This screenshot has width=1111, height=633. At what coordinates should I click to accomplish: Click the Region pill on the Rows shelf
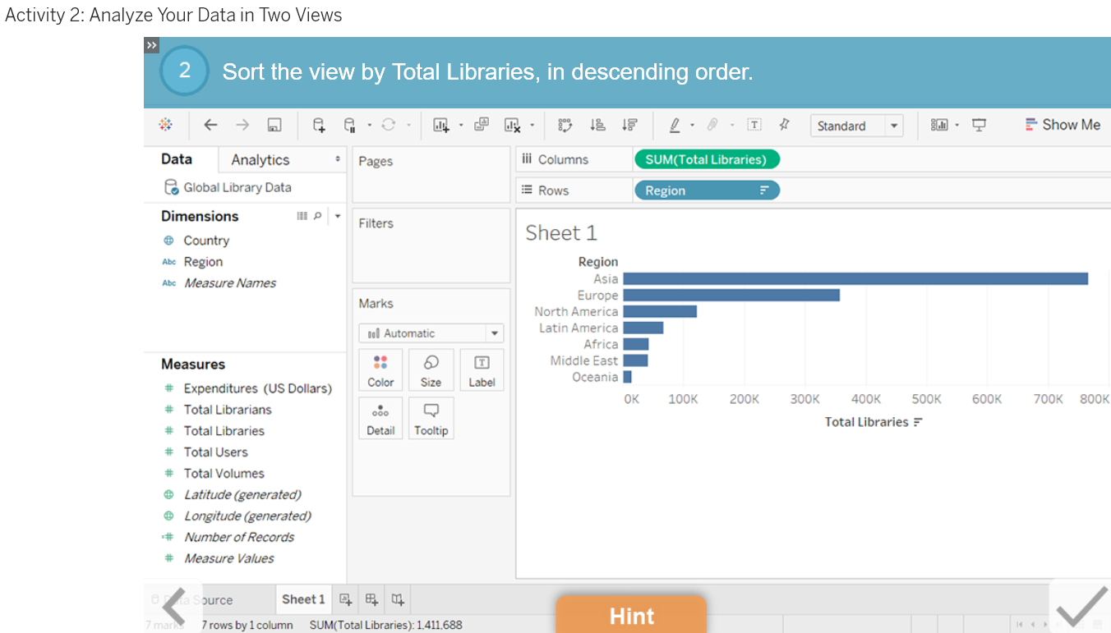[707, 190]
